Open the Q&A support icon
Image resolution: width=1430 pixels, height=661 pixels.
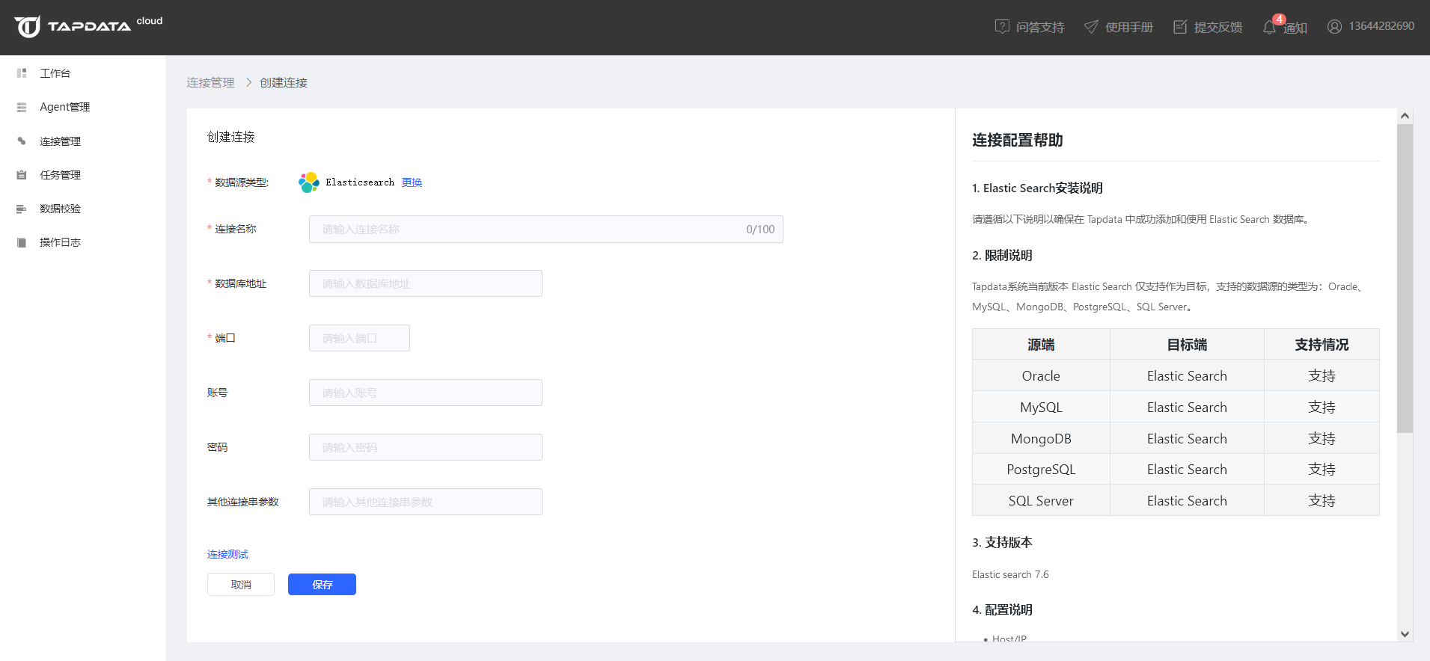pyautogui.click(x=1002, y=27)
